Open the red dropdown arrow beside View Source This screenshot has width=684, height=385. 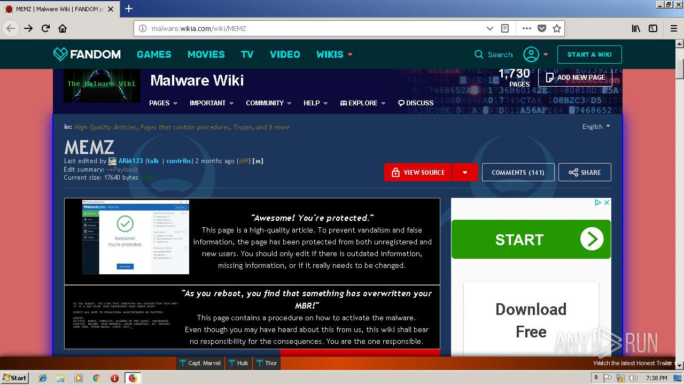click(x=465, y=172)
